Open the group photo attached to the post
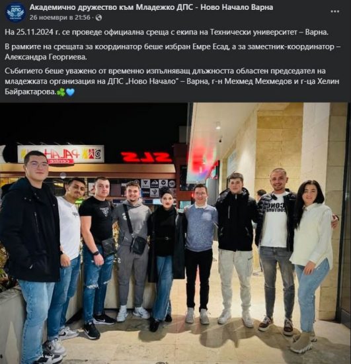351x364 pixels. [176, 233]
